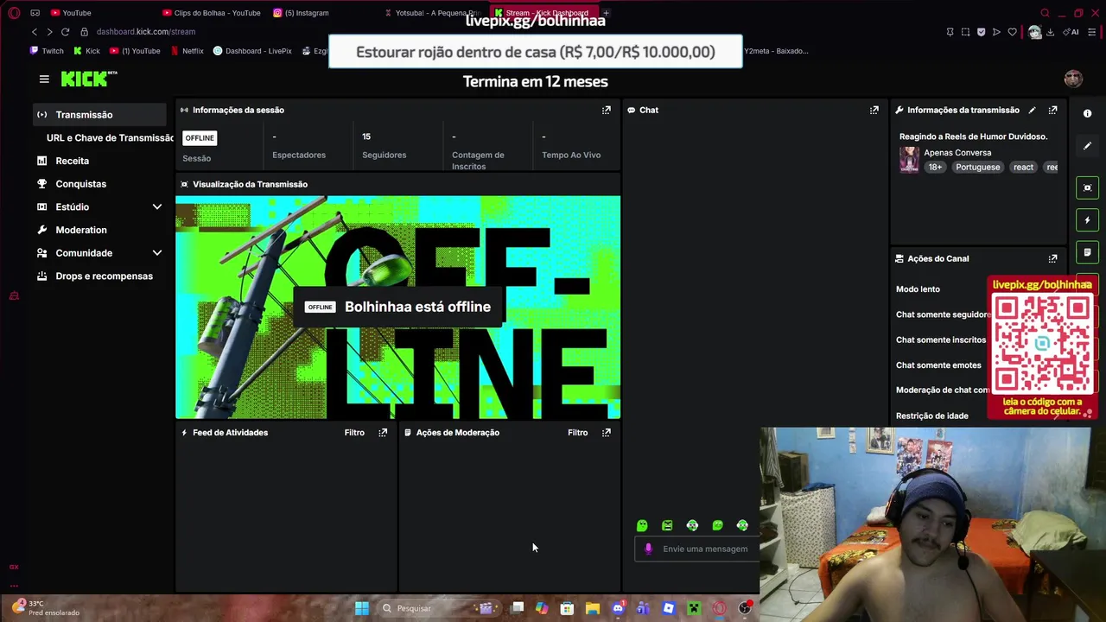The height and width of the screenshot is (622, 1106).
Task: Click the Kick logo
Action: (x=88, y=79)
